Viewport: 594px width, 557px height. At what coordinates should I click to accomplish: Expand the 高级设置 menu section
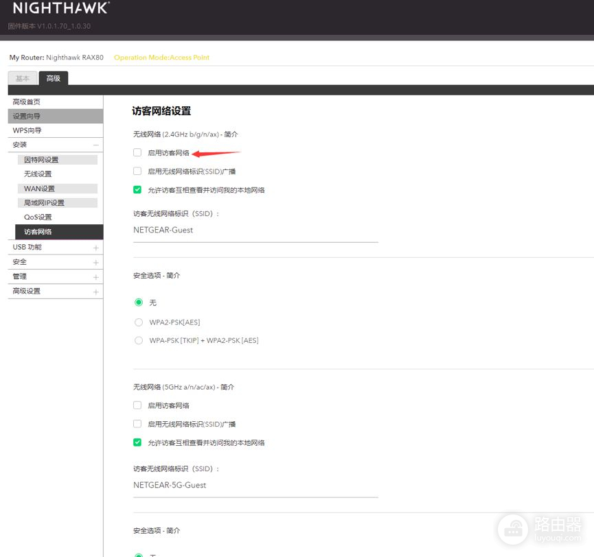point(95,292)
